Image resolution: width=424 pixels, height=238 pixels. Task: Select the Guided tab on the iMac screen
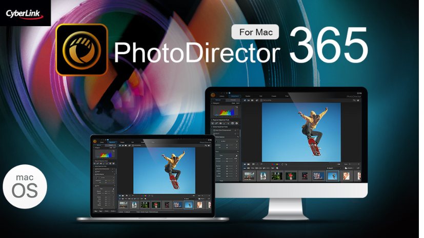tap(248, 96)
